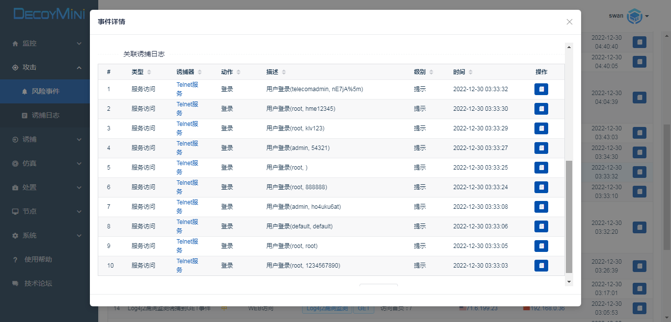671x322 pixels.
Task: Open details icon for default login row
Action: click(x=541, y=226)
